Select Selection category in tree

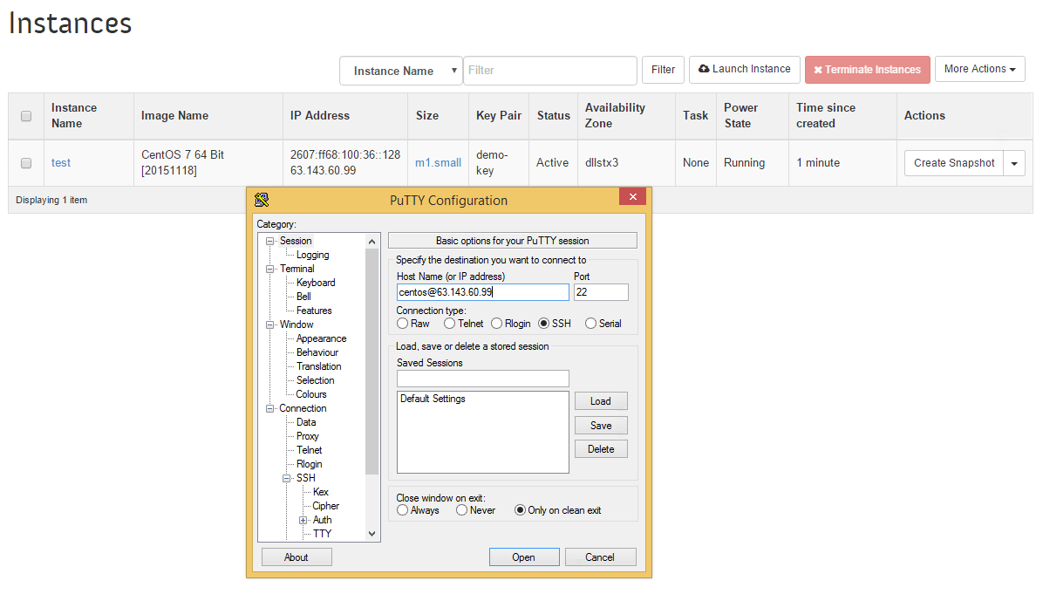(x=316, y=380)
